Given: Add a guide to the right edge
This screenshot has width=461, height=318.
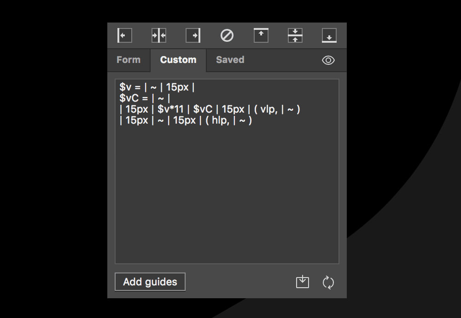Looking at the screenshot, I should [x=193, y=35].
